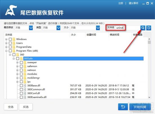Click the Users folder icon
Viewport: 155px width, 114px height.
pyautogui.click(x=14, y=43)
